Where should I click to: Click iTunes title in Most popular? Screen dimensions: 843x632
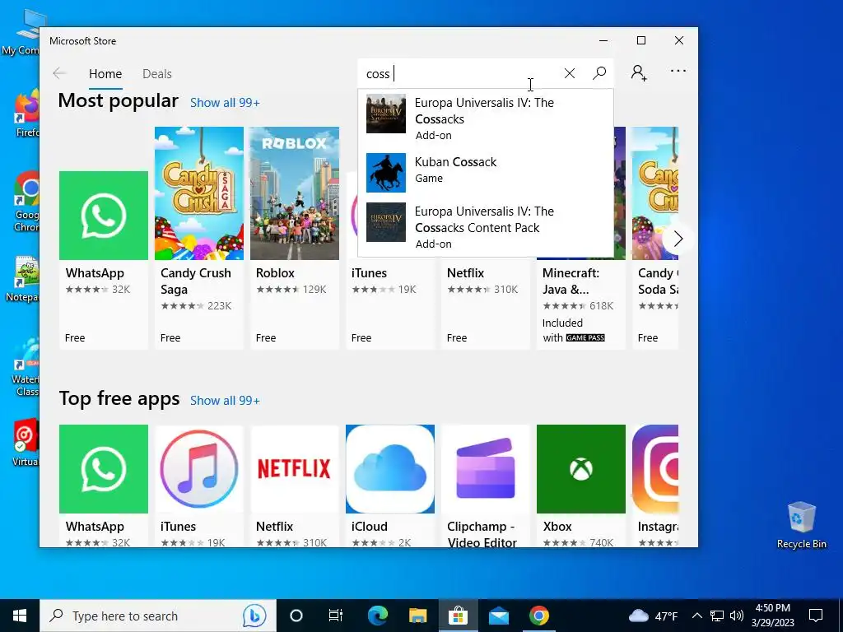tap(369, 273)
